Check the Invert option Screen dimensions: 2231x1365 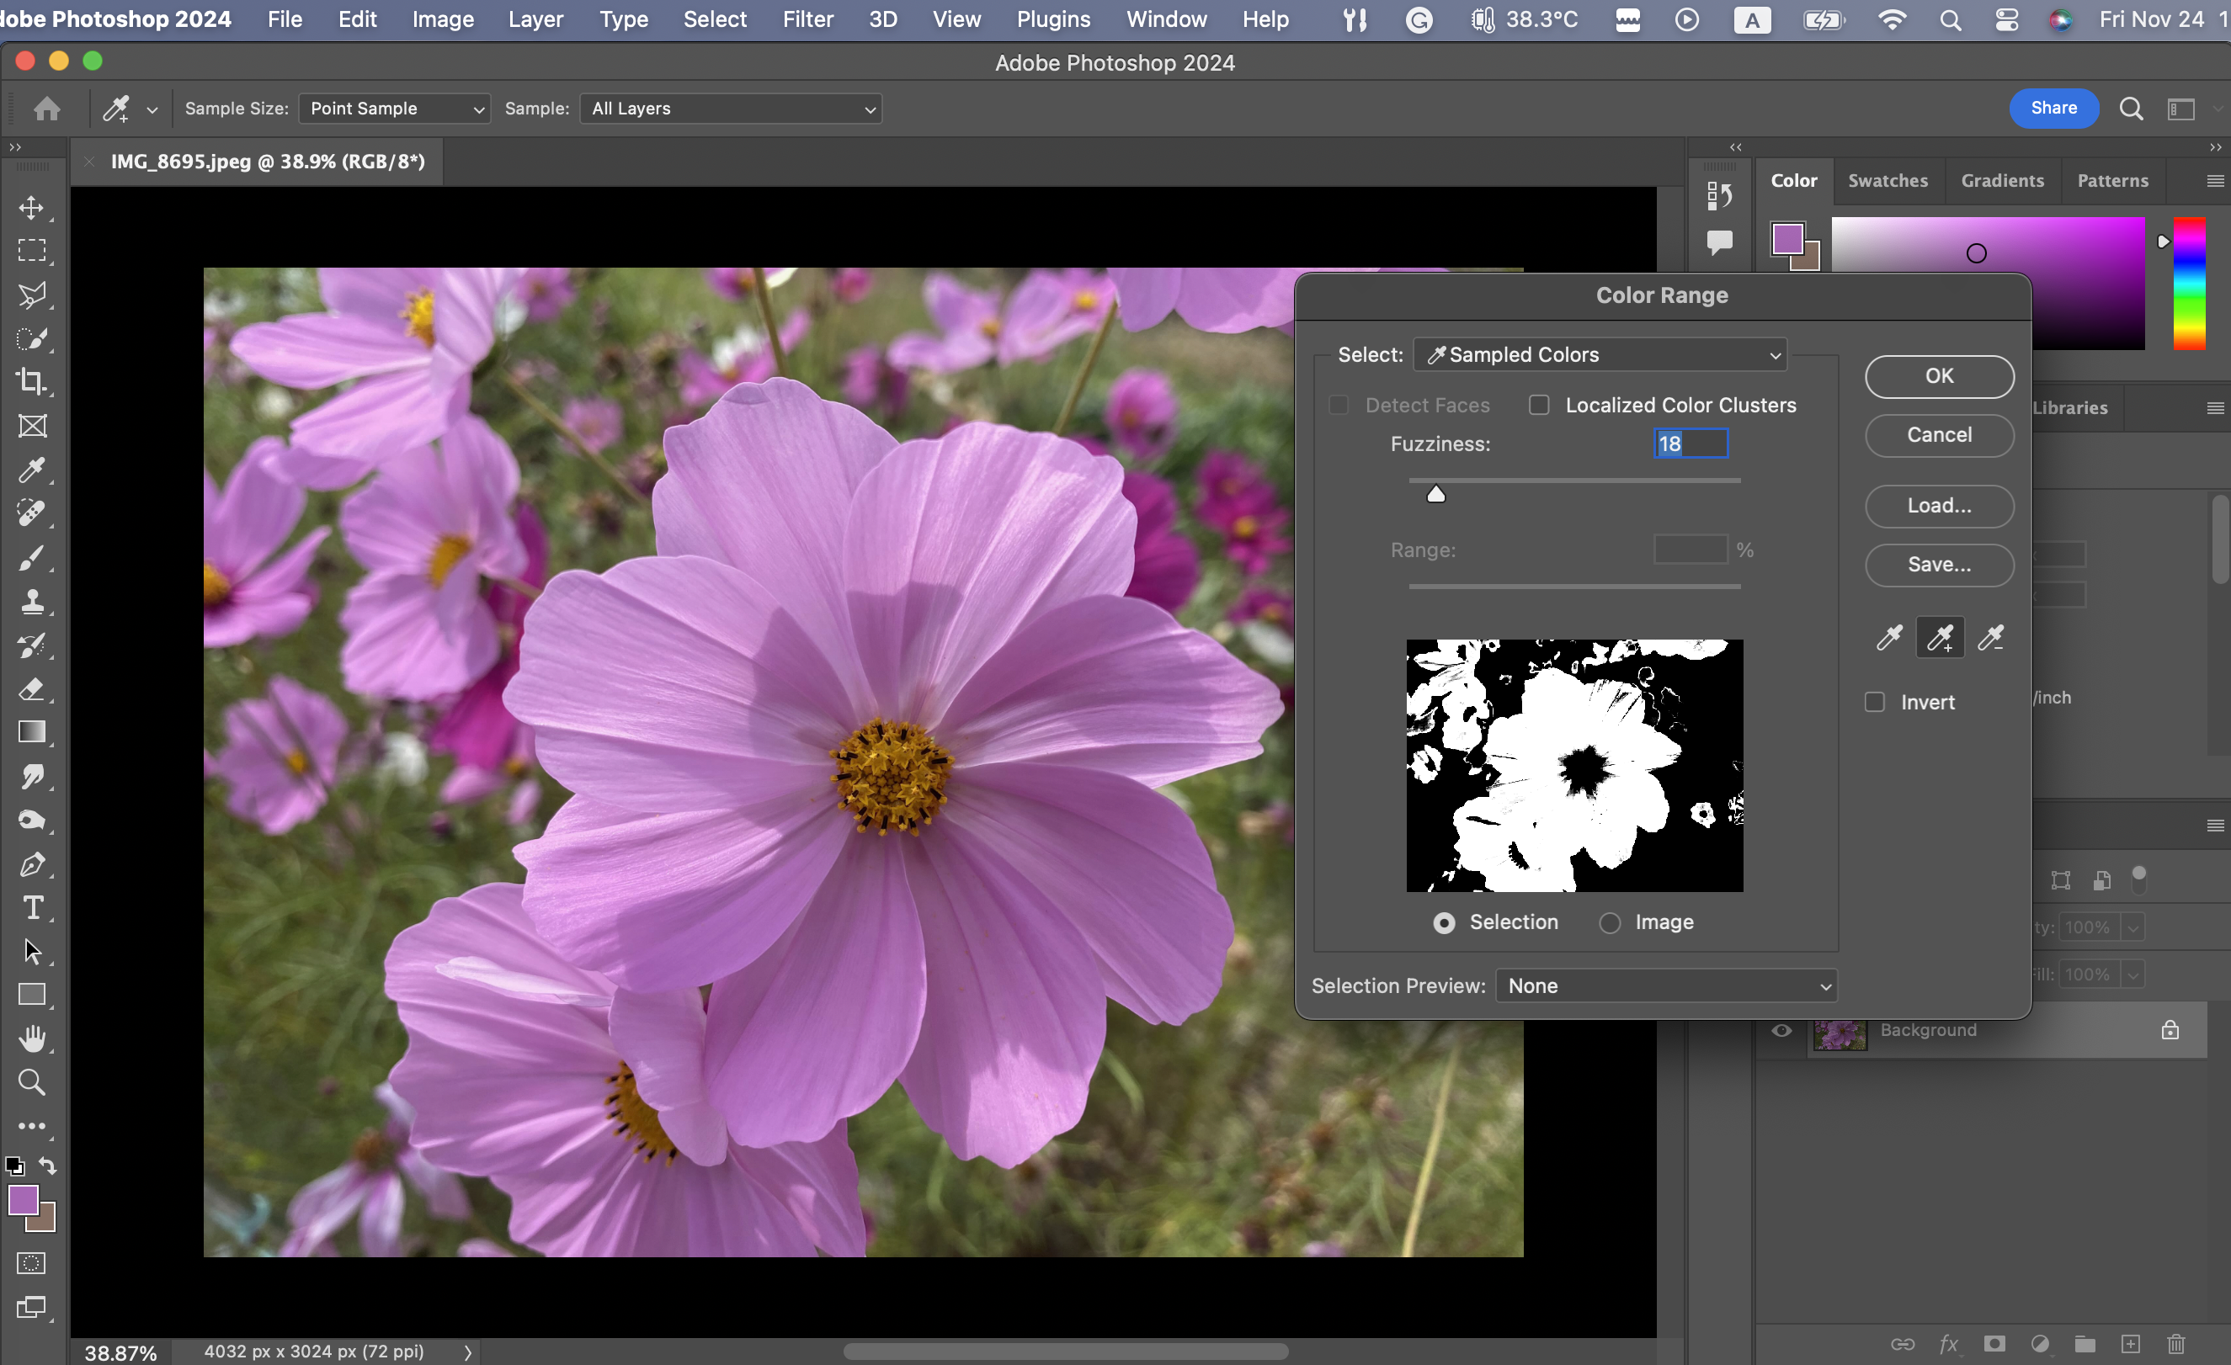click(x=1875, y=703)
